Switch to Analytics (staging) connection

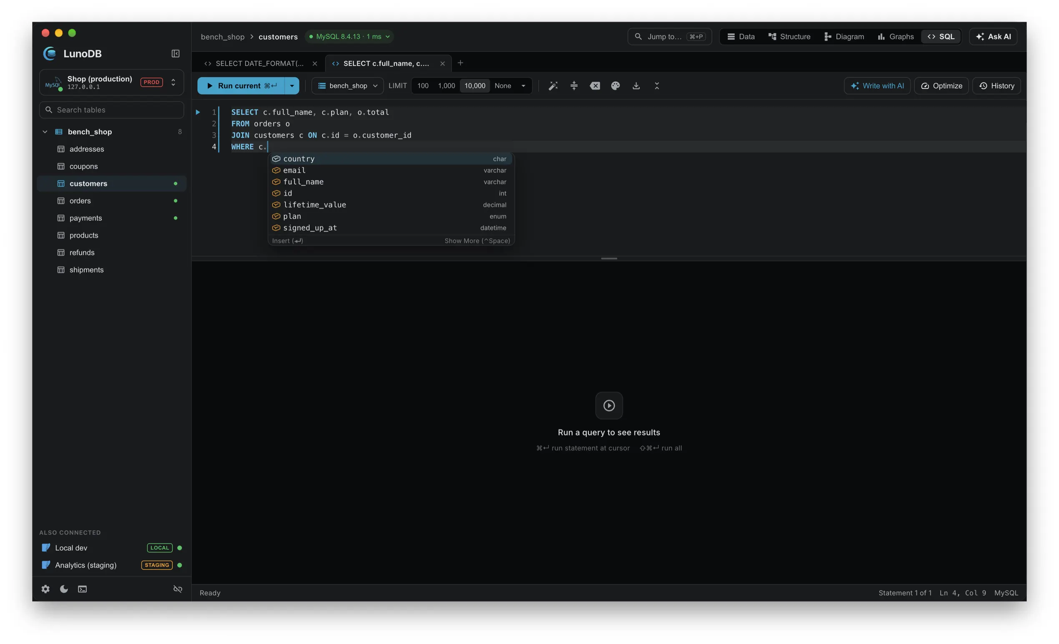[x=111, y=565]
